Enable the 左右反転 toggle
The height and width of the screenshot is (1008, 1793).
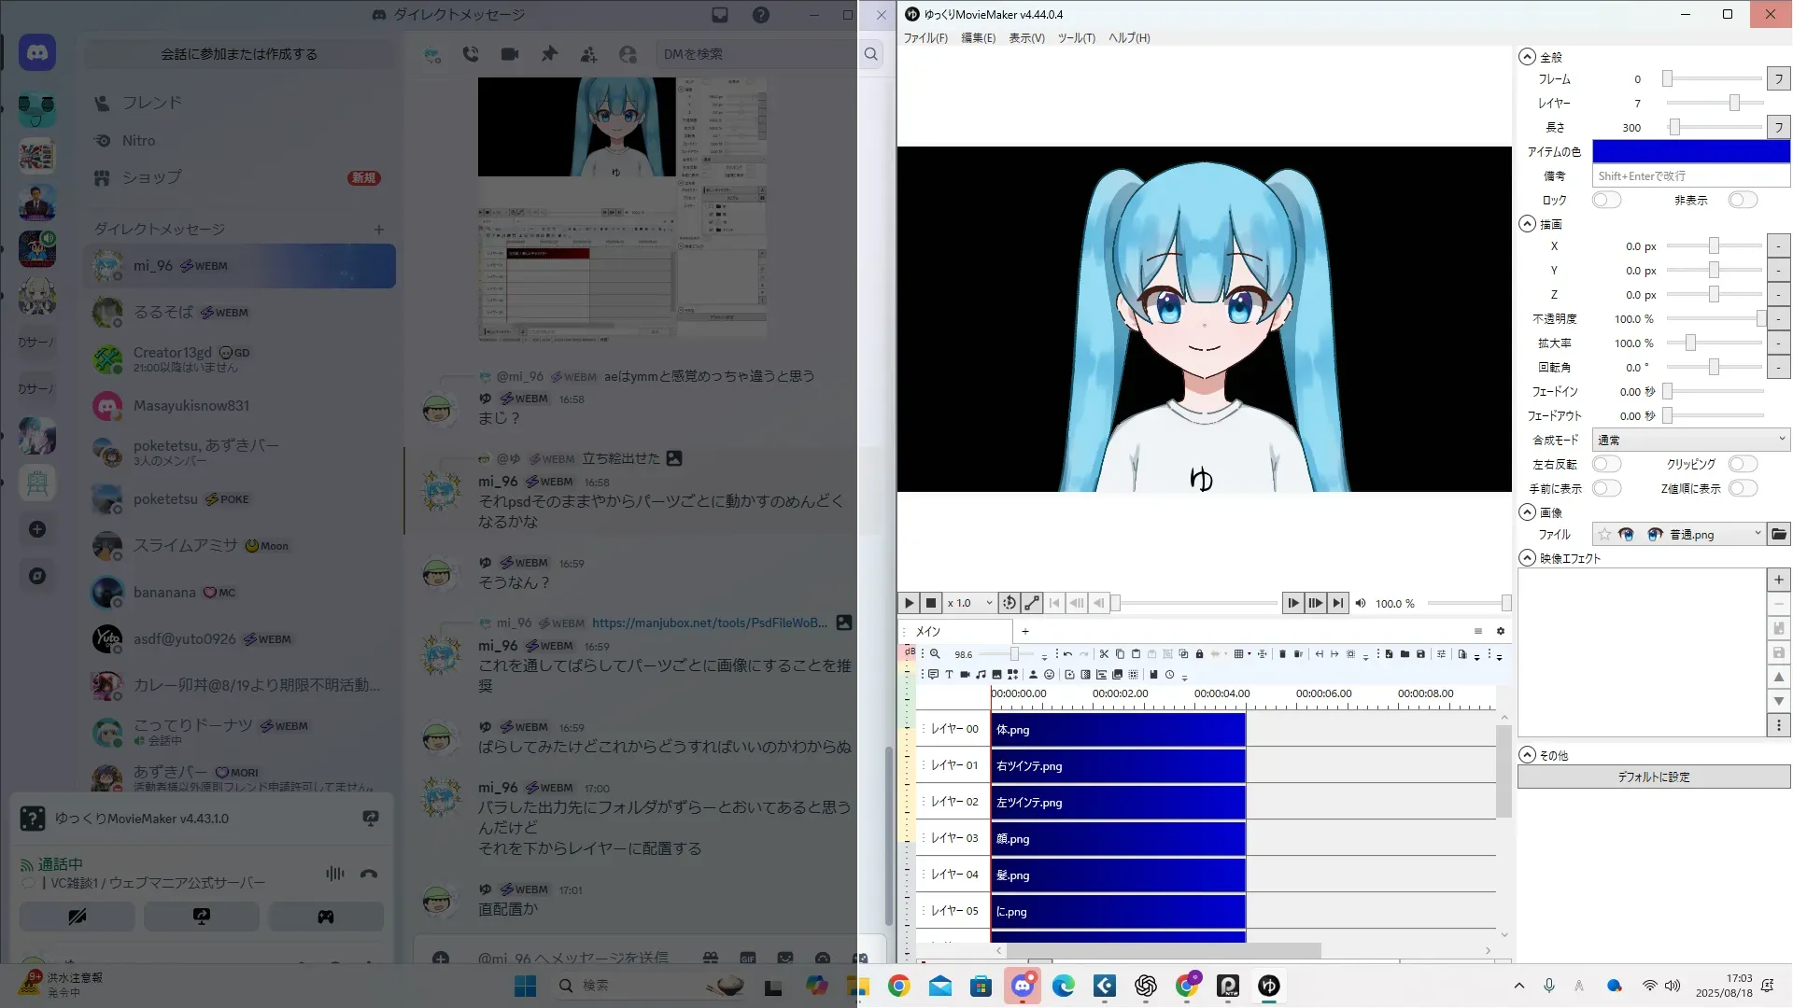click(1606, 464)
